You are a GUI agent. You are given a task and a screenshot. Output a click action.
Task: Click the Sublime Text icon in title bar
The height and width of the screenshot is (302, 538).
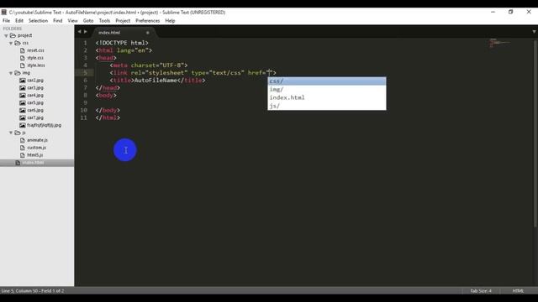[3, 13]
